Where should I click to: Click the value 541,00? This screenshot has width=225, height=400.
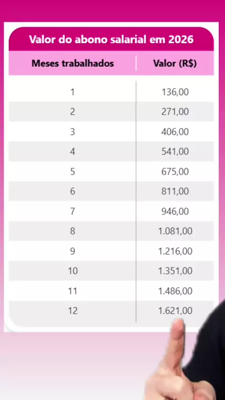click(x=175, y=152)
